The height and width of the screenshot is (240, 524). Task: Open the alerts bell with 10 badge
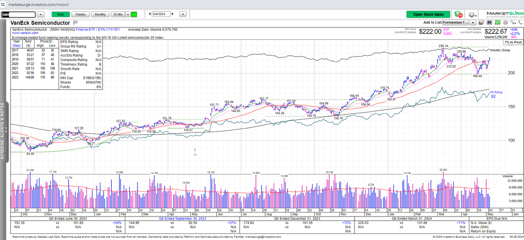click(458, 14)
